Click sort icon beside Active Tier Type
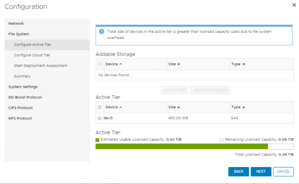This screenshot has width=299, height=184. click(244, 107)
